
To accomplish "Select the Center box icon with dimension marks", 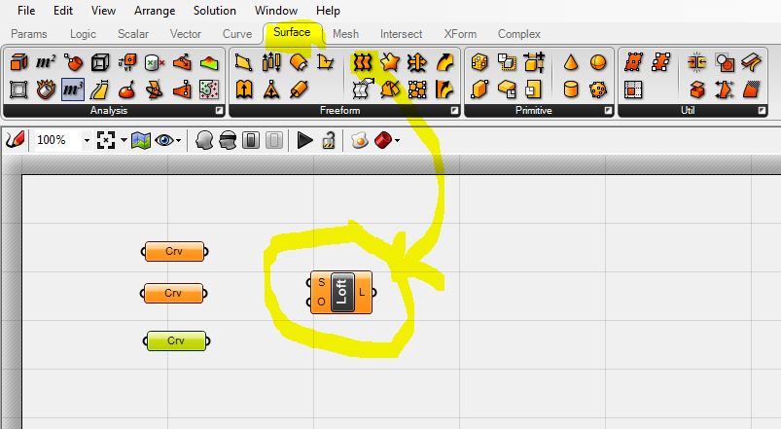I will pyautogui.click(x=533, y=63).
